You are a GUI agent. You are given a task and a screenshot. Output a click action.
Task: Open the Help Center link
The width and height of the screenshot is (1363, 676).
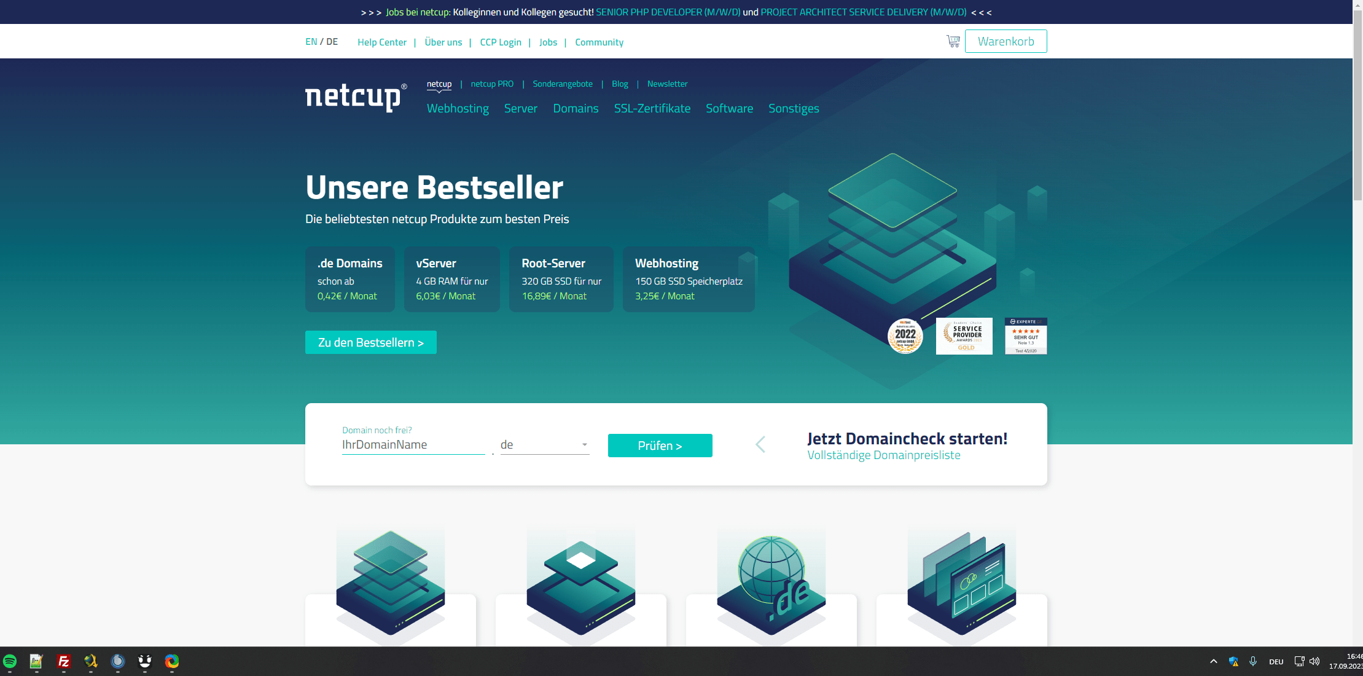[382, 42]
